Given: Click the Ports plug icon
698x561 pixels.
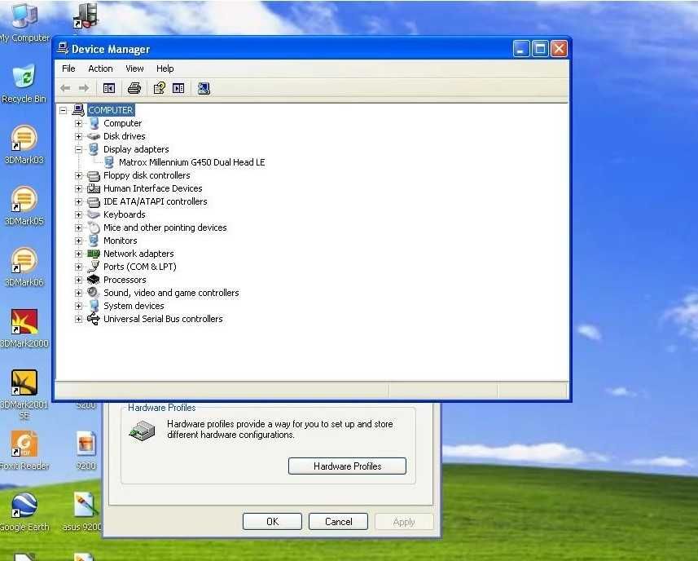Looking at the screenshot, I should pos(94,267).
